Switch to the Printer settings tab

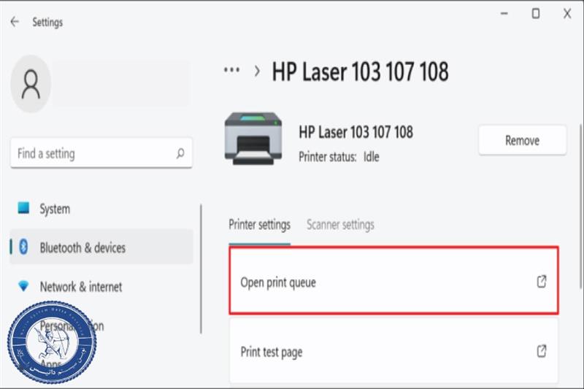pos(259,225)
